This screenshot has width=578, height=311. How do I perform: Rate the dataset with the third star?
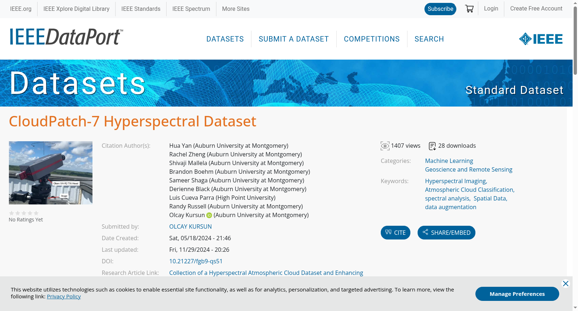click(x=24, y=213)
